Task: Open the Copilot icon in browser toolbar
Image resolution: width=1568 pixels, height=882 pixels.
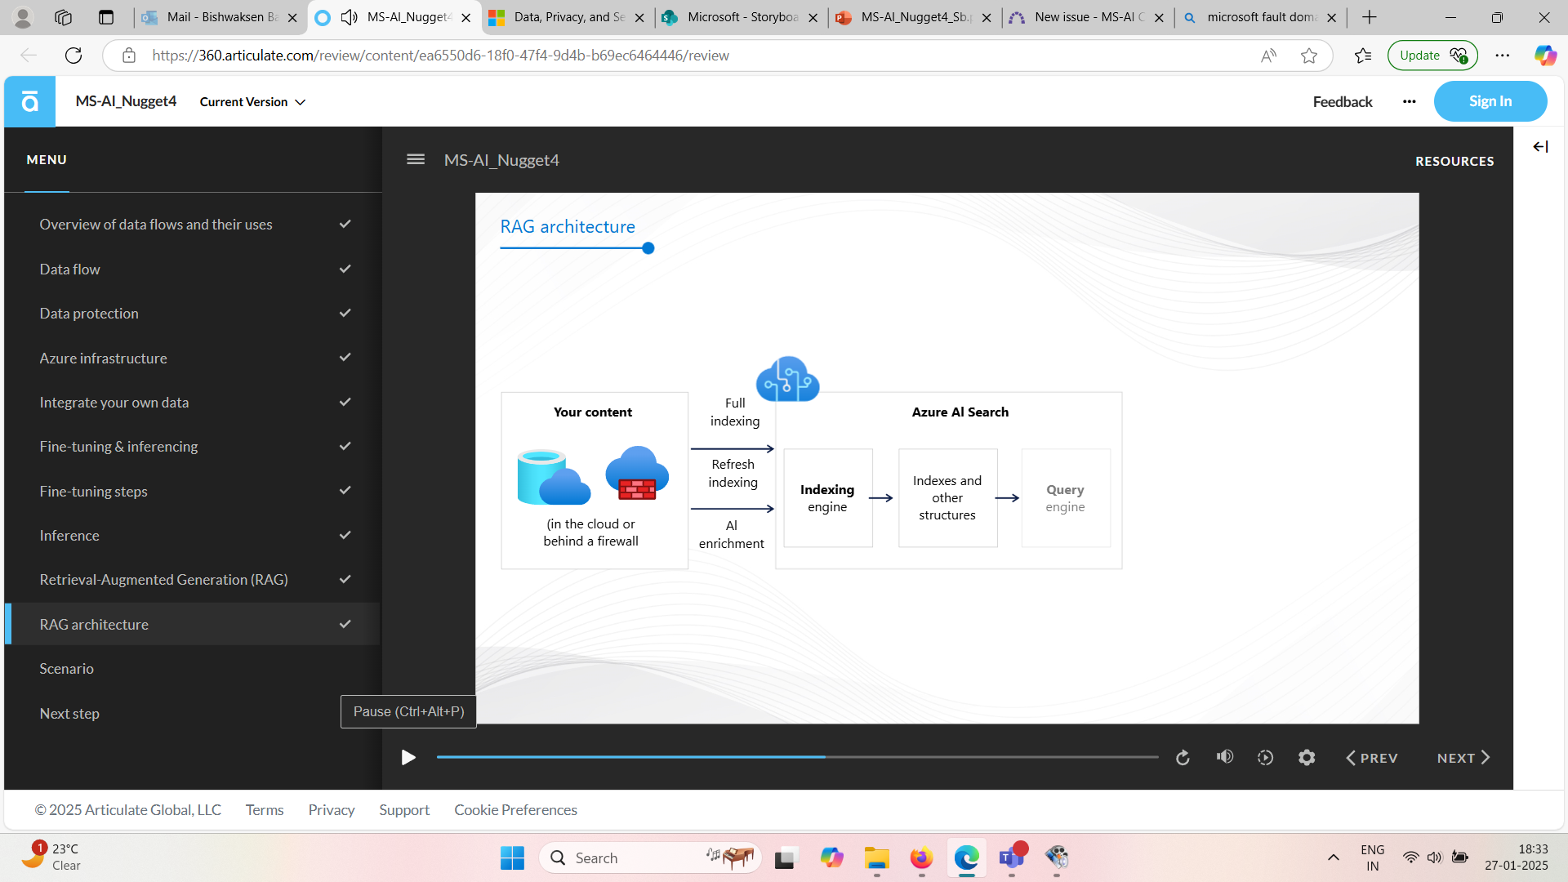Action: click(1545, 56)
